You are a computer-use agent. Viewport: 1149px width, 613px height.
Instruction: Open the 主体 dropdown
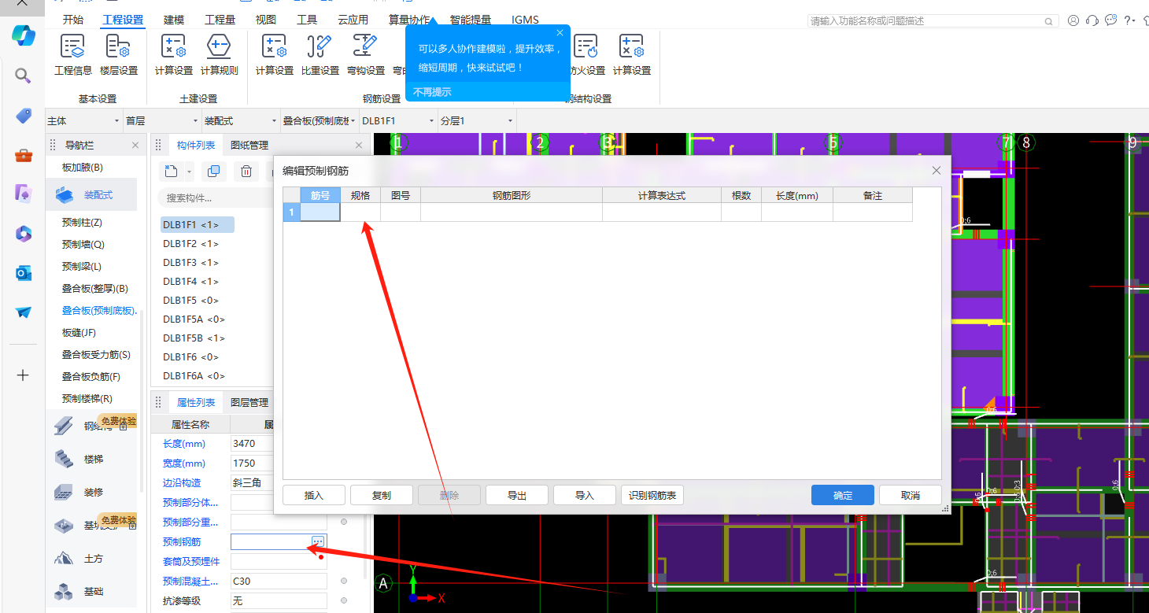pos(83,120)
